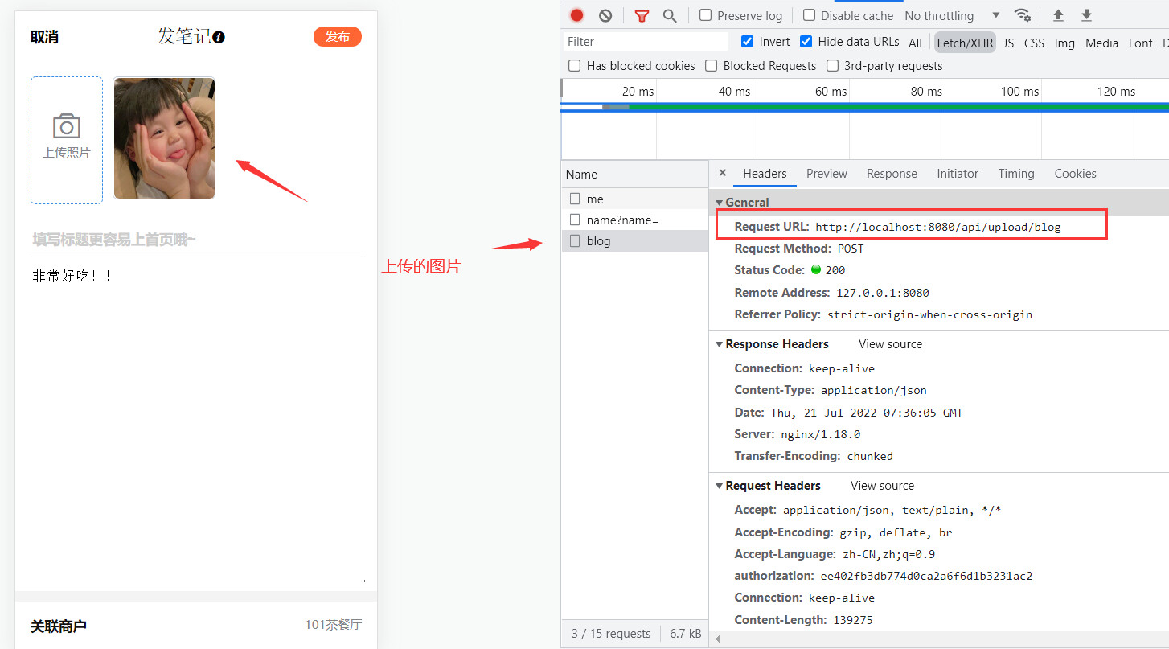Image resolution: width=1169 pixels, height=649 pixels.
Task: Uncheck the Invert filter checkbox
Action: coord(748,42)
